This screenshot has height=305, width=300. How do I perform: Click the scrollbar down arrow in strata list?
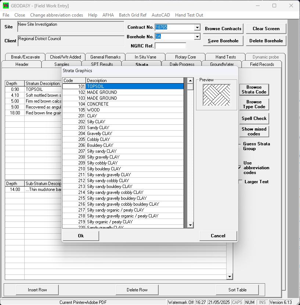pyautogui.click(x=189, y=225)
